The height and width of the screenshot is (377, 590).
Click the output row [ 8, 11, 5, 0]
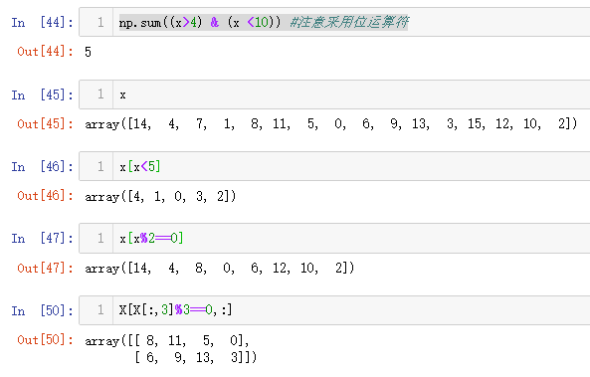click(191, 341)
